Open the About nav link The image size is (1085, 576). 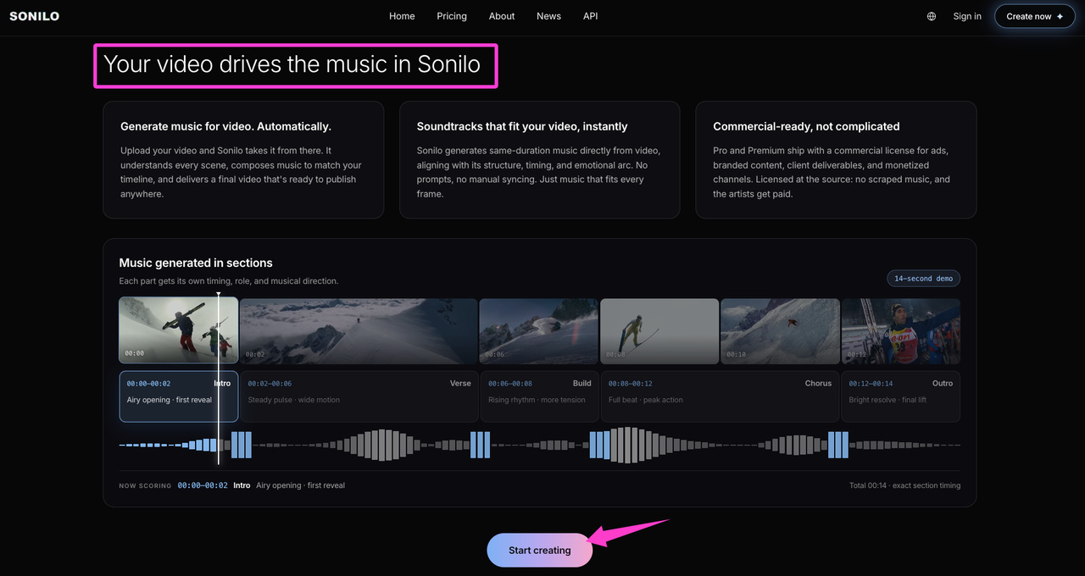pyautogui.click(x=502, y=16)
